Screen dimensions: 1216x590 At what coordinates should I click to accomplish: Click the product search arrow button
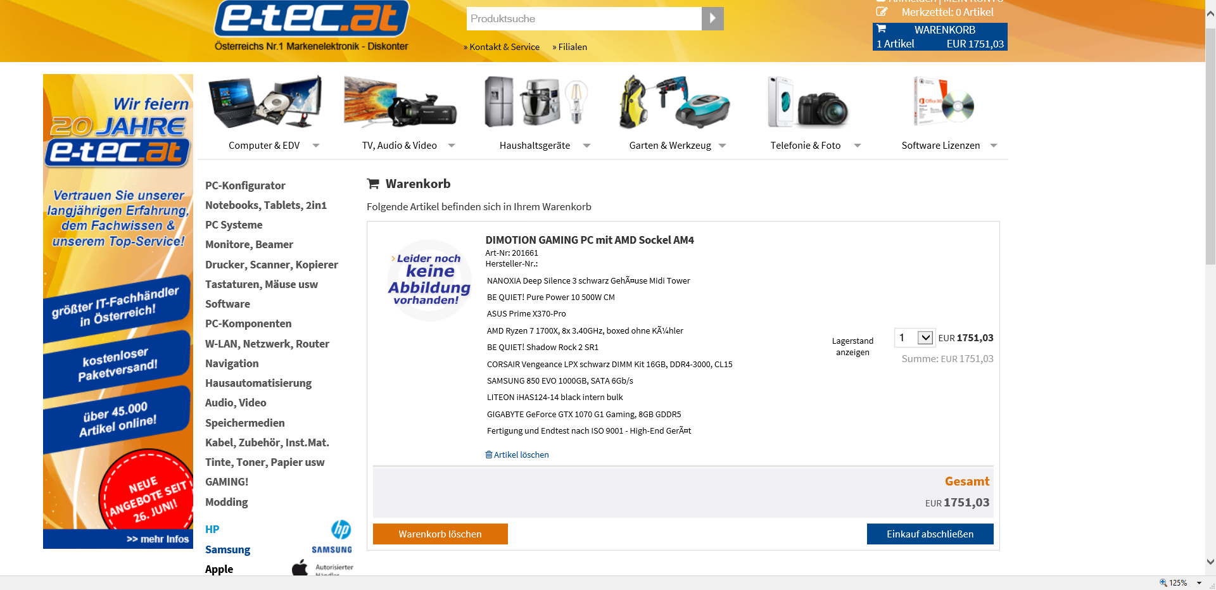tap(712, 19)
